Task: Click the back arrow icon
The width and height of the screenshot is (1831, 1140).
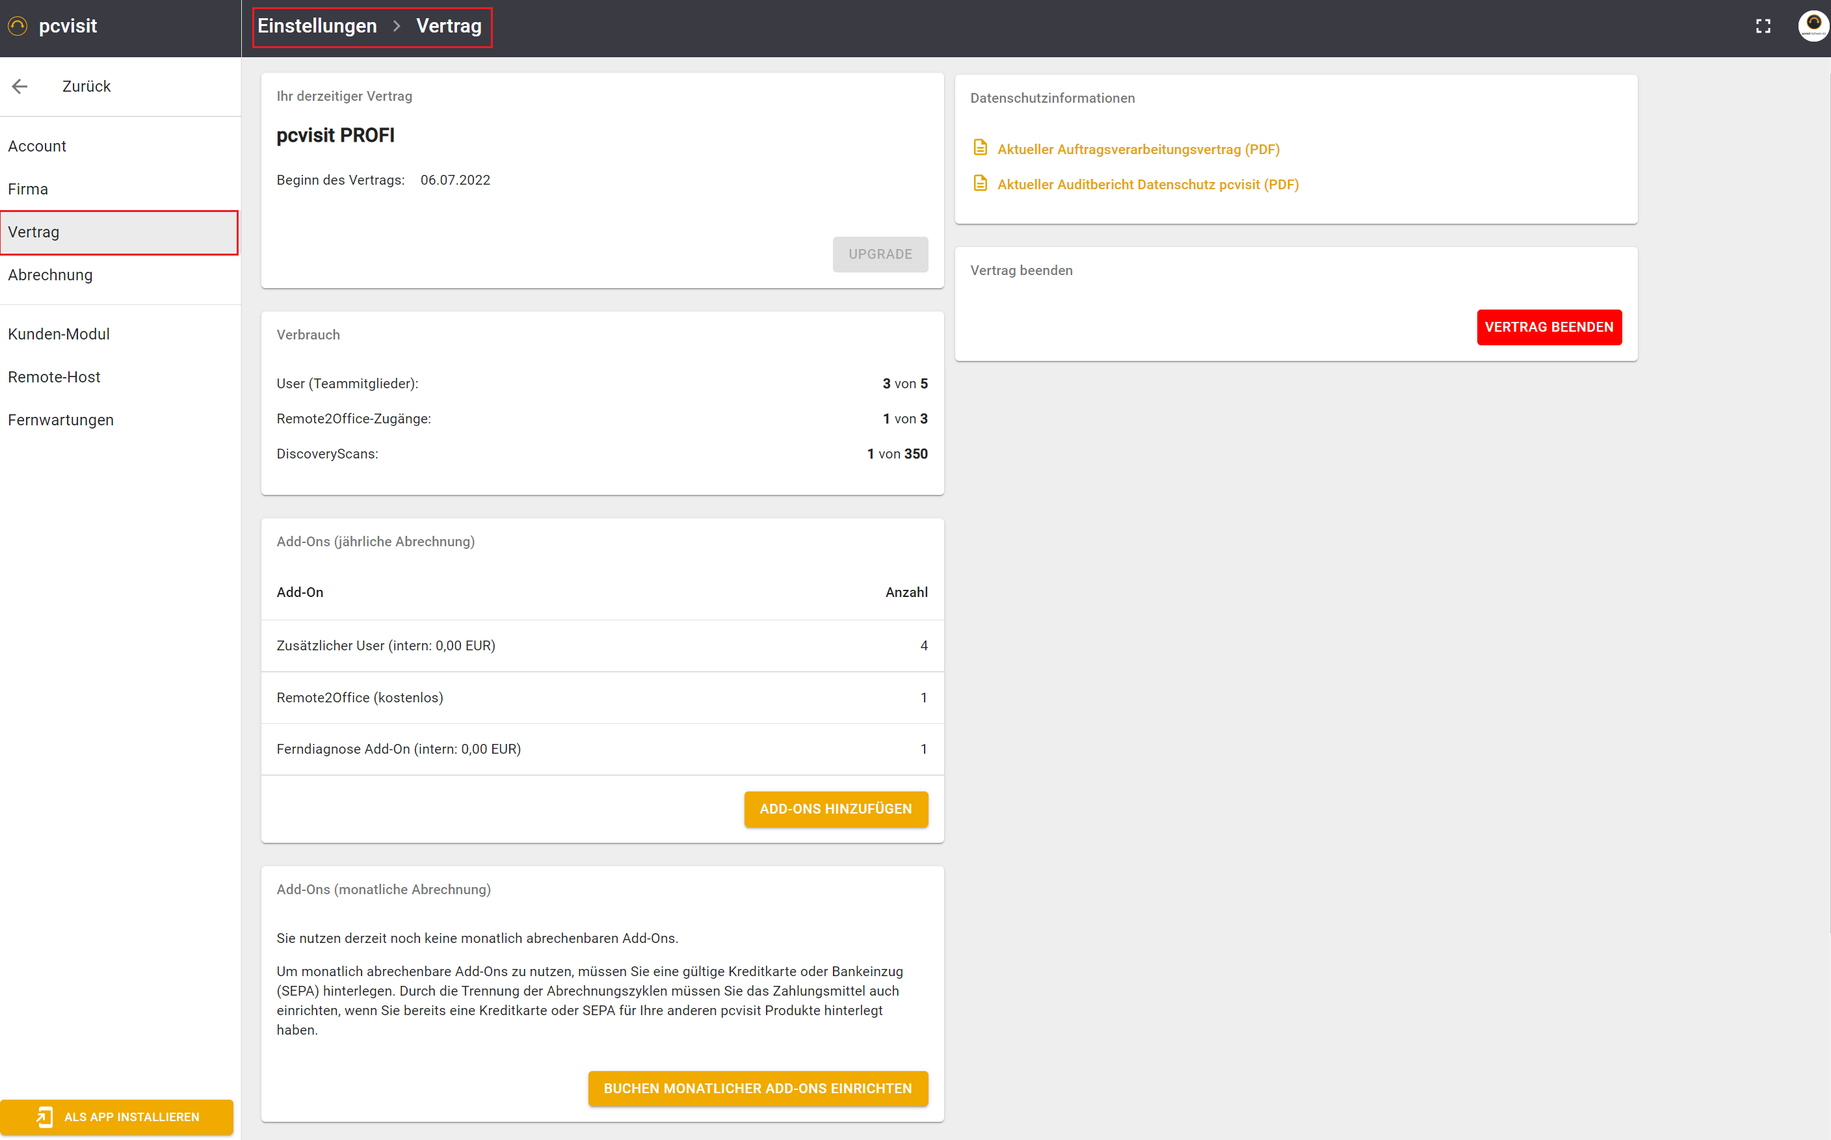Action: pyautogui.click(x=20, y=86)
